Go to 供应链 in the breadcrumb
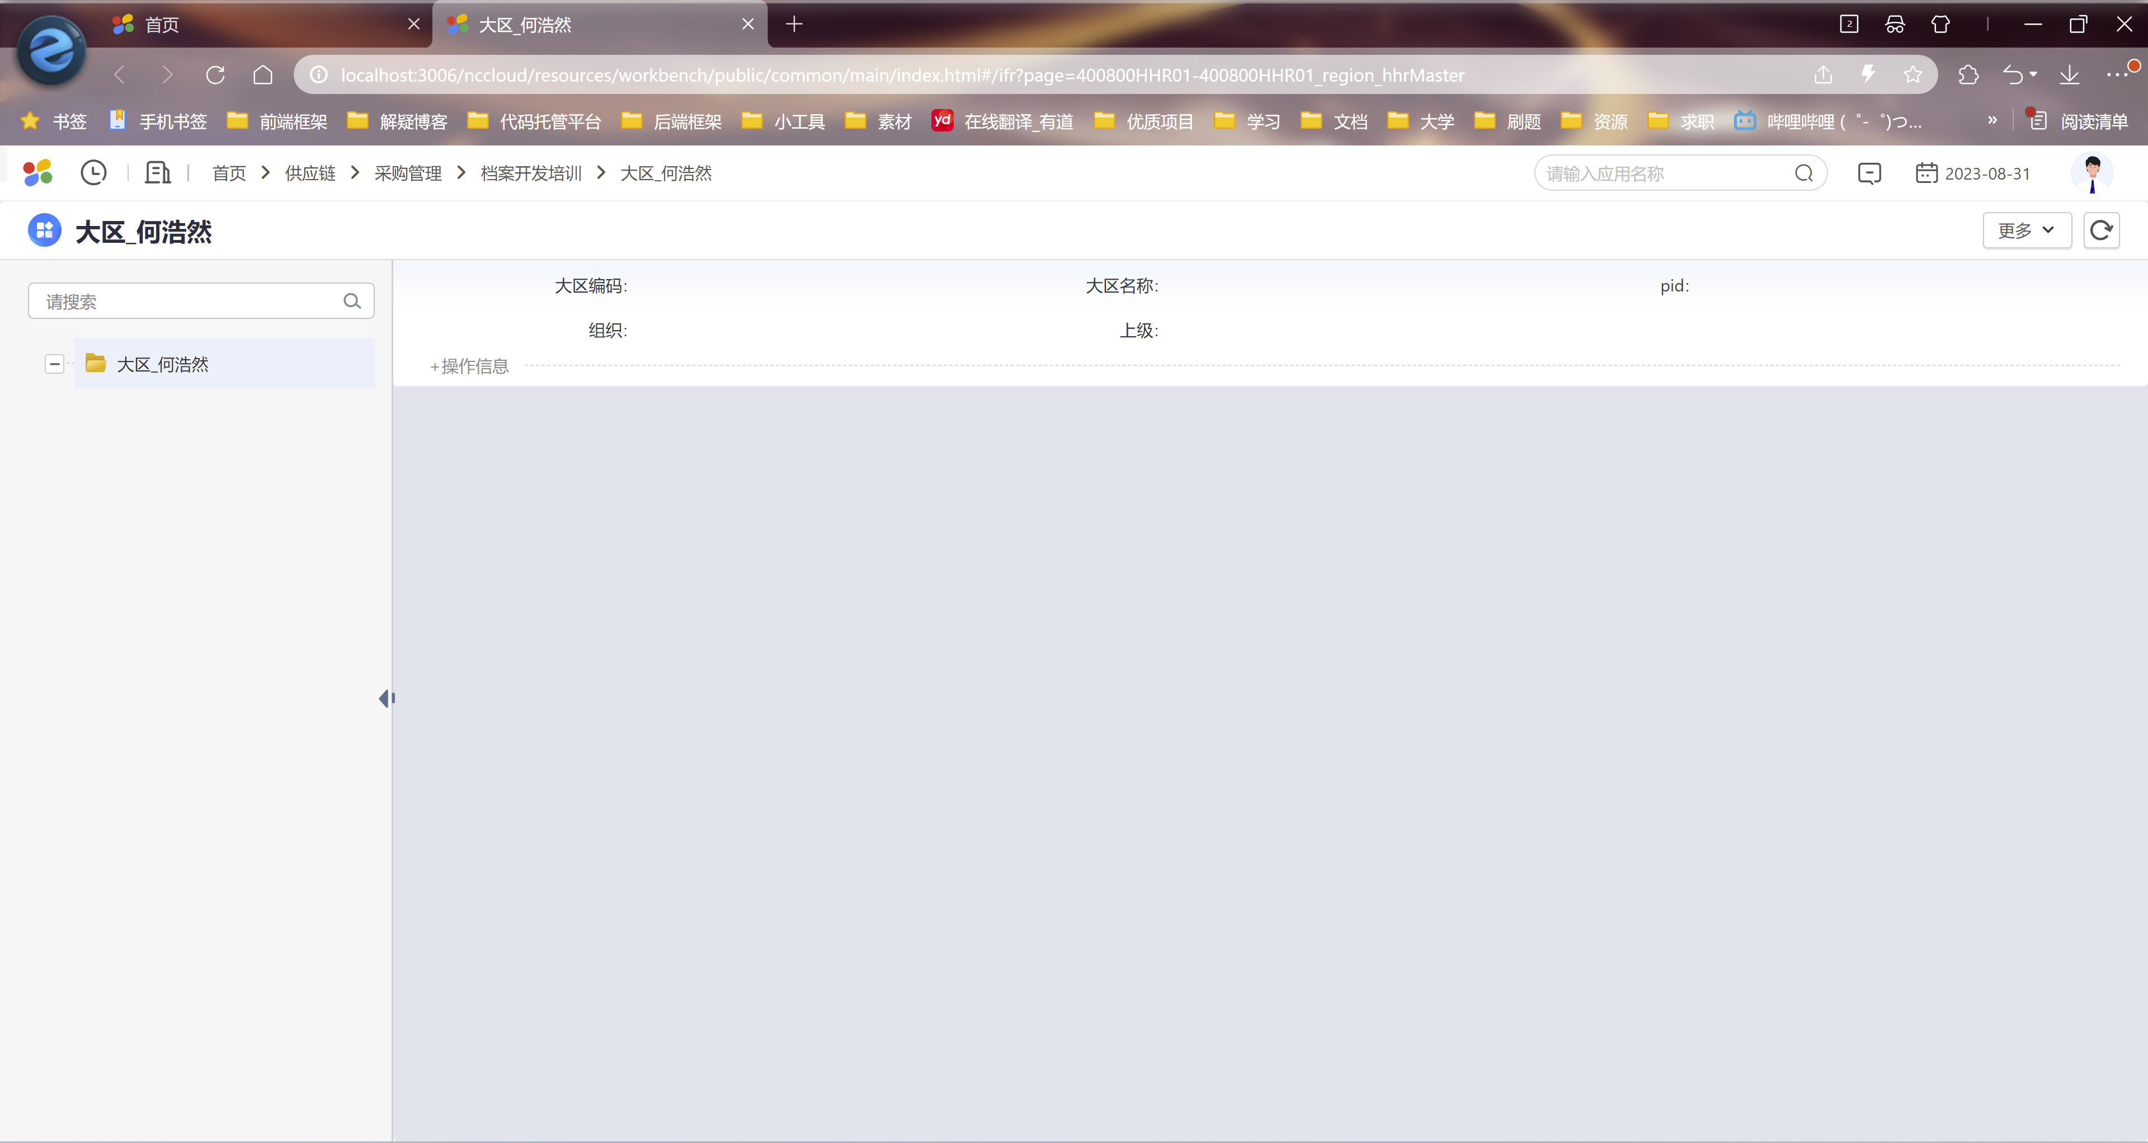The width and height of the screenshot is (2148, 1143). tap(310, 173)
